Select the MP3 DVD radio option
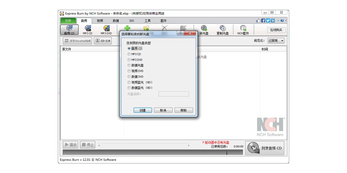347x173 pixels. [129, 60]
